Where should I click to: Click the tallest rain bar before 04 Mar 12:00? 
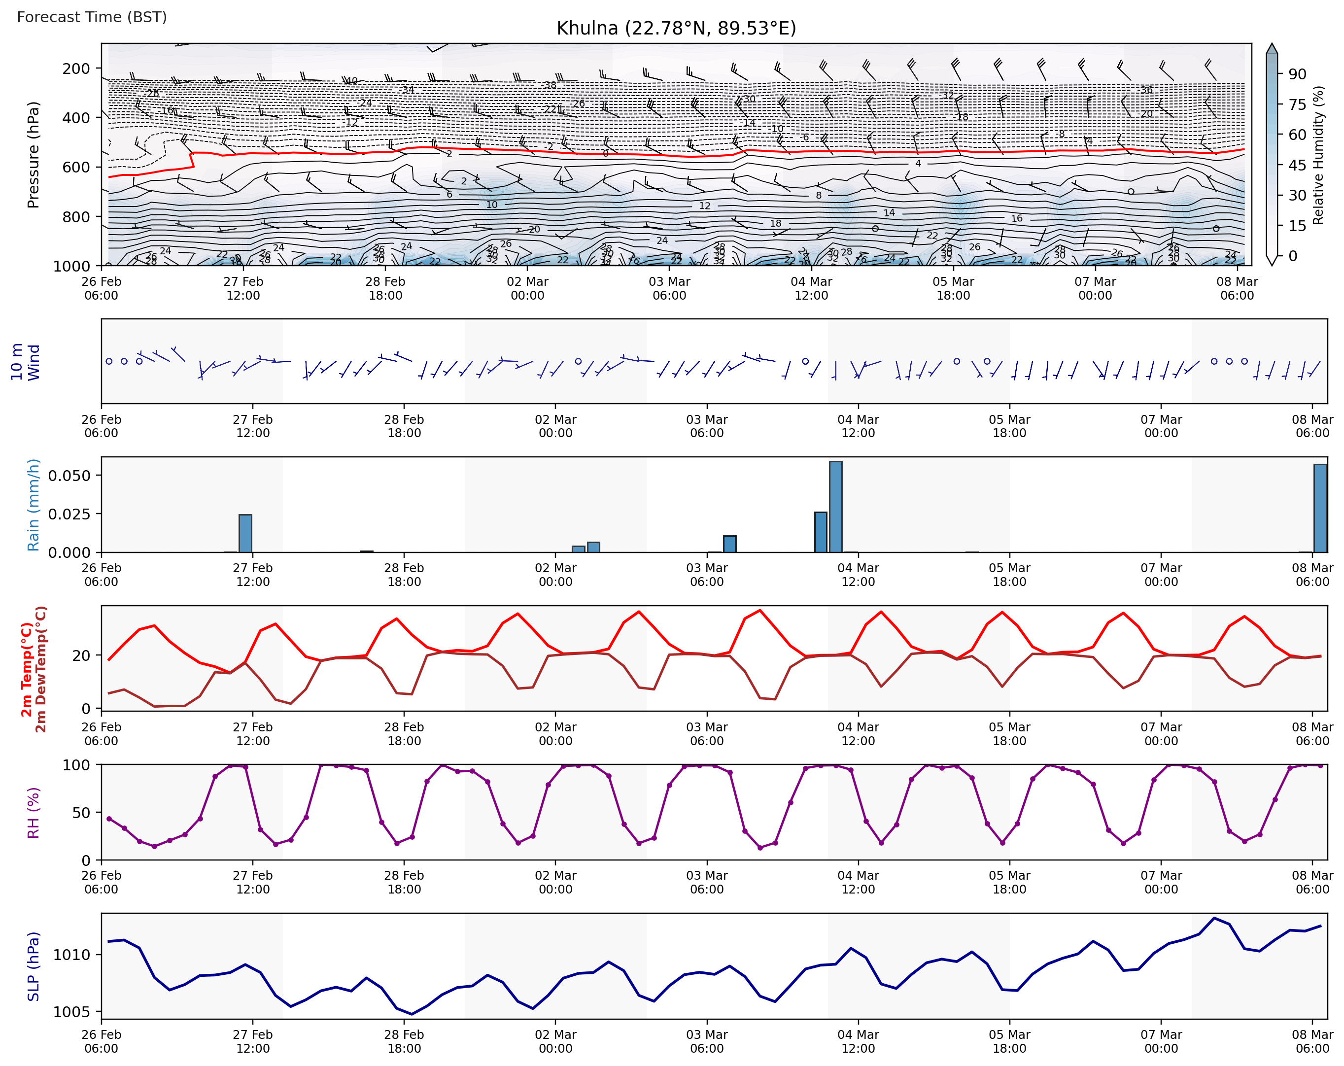point(835,506)
